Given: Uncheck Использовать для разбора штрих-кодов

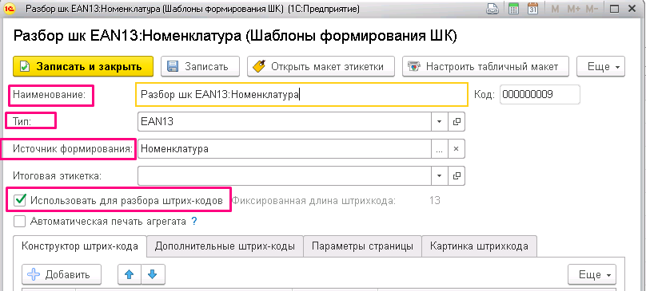Looking at the screenshot, I should pyautogui.click(x=19, y=201).
